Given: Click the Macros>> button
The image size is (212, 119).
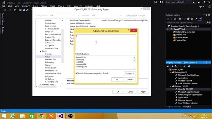Looking at the screenshot, I should (x=130, y=74).
